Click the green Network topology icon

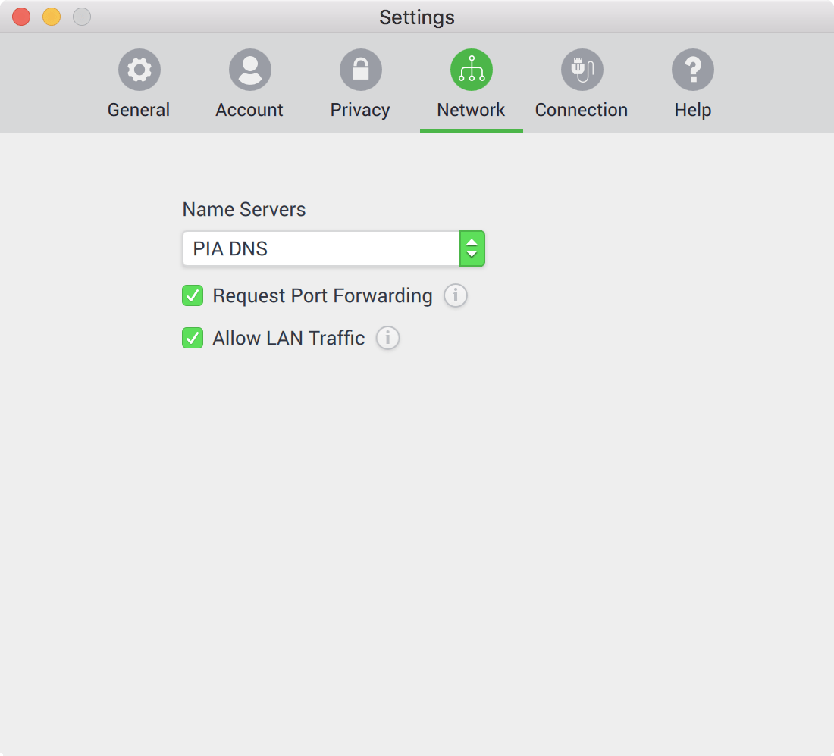(x=471, y=70)
